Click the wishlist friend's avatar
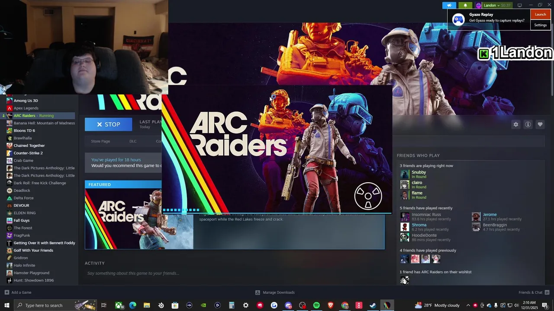This screenshot has height=311, width=554. click(x=405, y=280)
